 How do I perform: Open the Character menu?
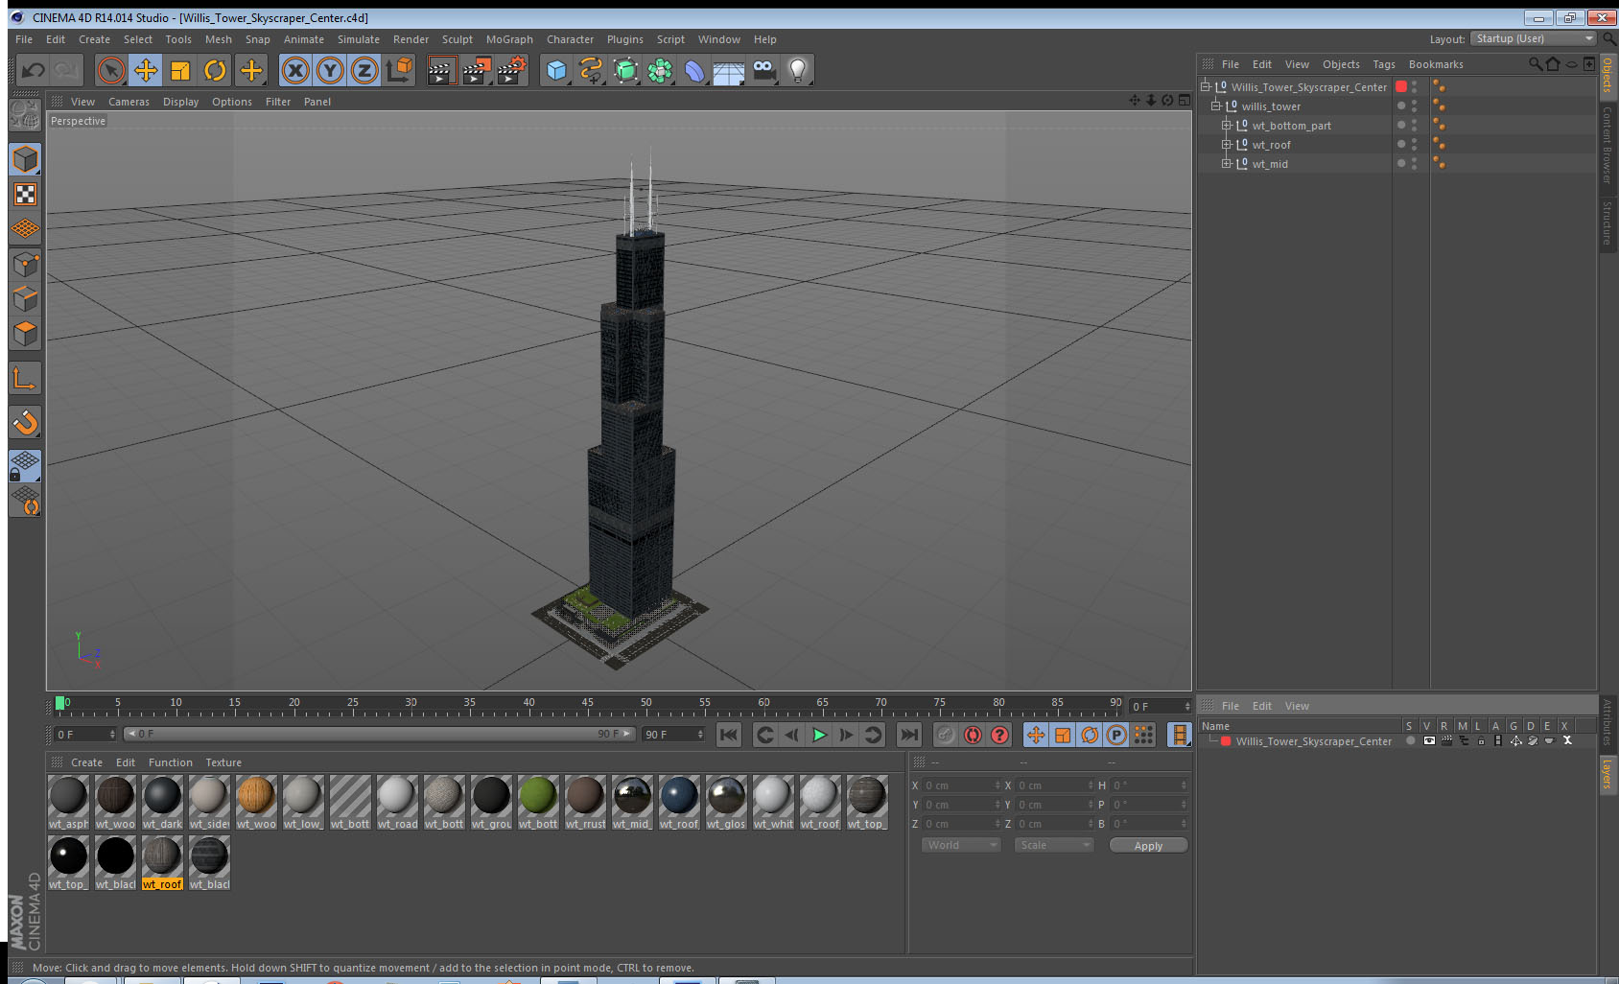[x=570, y=39]
